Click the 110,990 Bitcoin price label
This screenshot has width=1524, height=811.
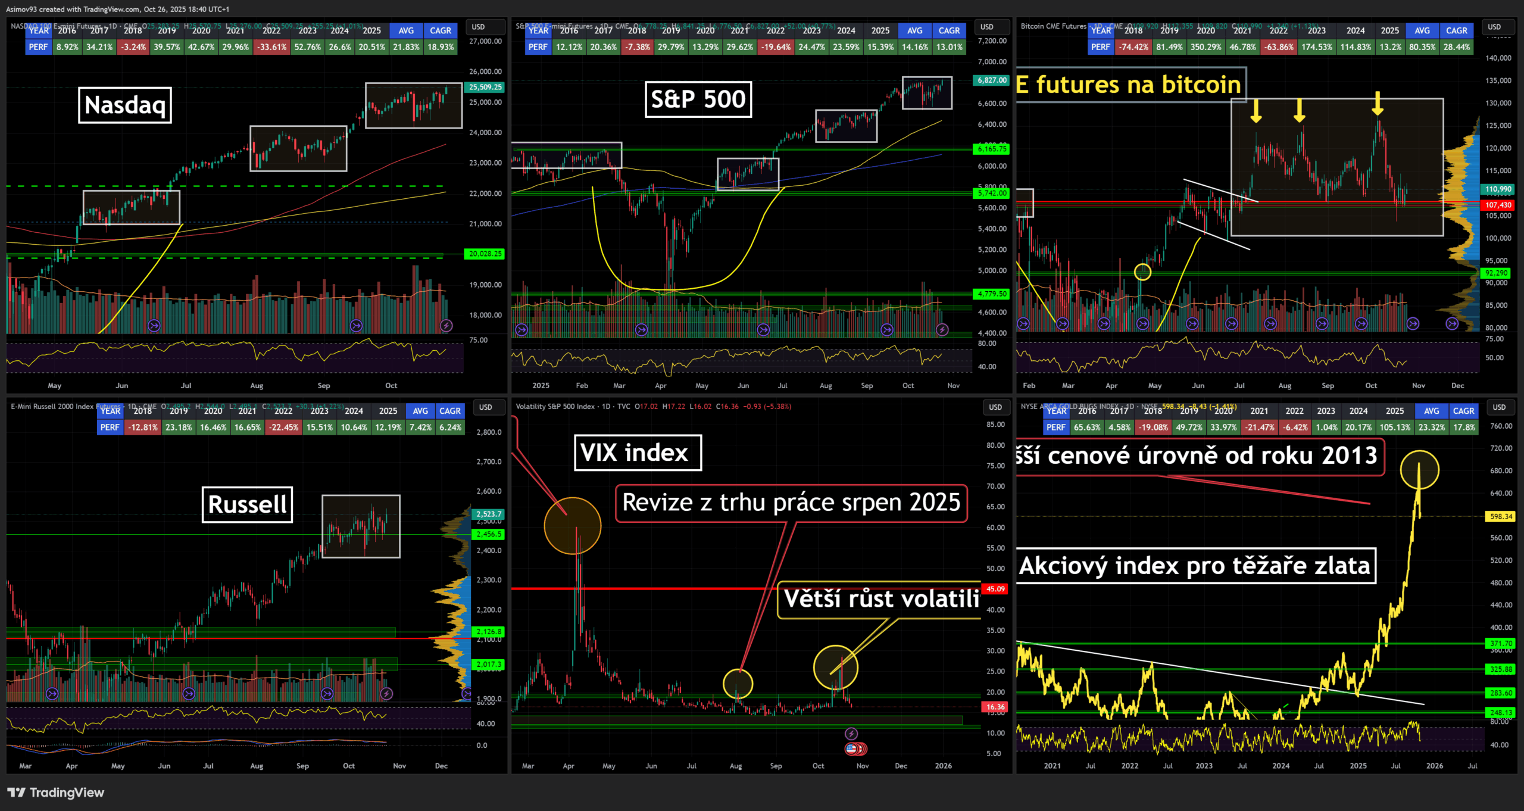tap(1498, 189)
